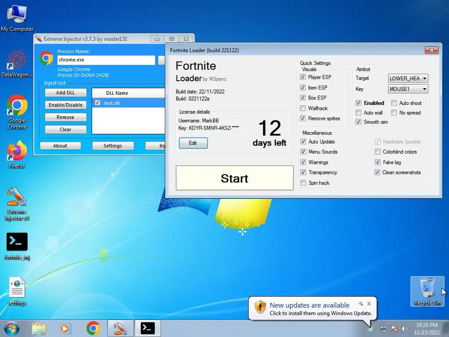Image resolution: width=449 pixels, height=337 pixels.
Task: Click the syringe title icon of Extreme Injector
Action: coord(39,39)
